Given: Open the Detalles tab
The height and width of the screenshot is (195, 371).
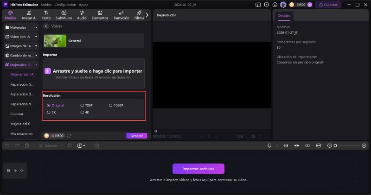Looking at the screenshot, I should [284, 16].
